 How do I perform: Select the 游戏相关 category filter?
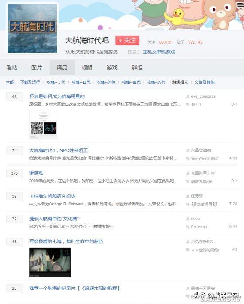pyautogui.click(x=180, y=82)
